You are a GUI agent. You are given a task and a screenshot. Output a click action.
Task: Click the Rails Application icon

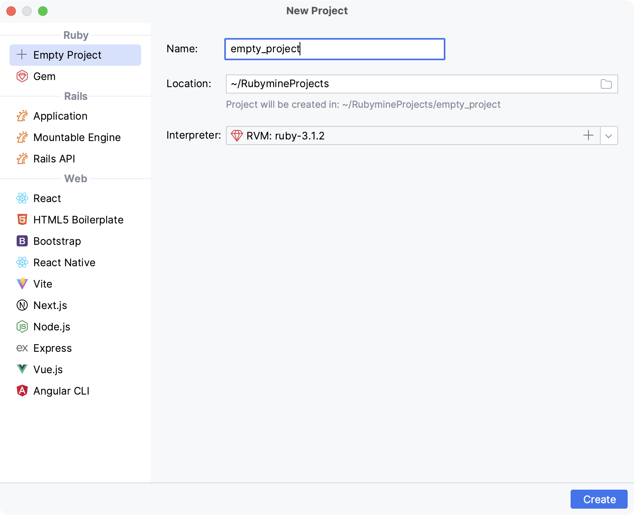coord(23,116)
